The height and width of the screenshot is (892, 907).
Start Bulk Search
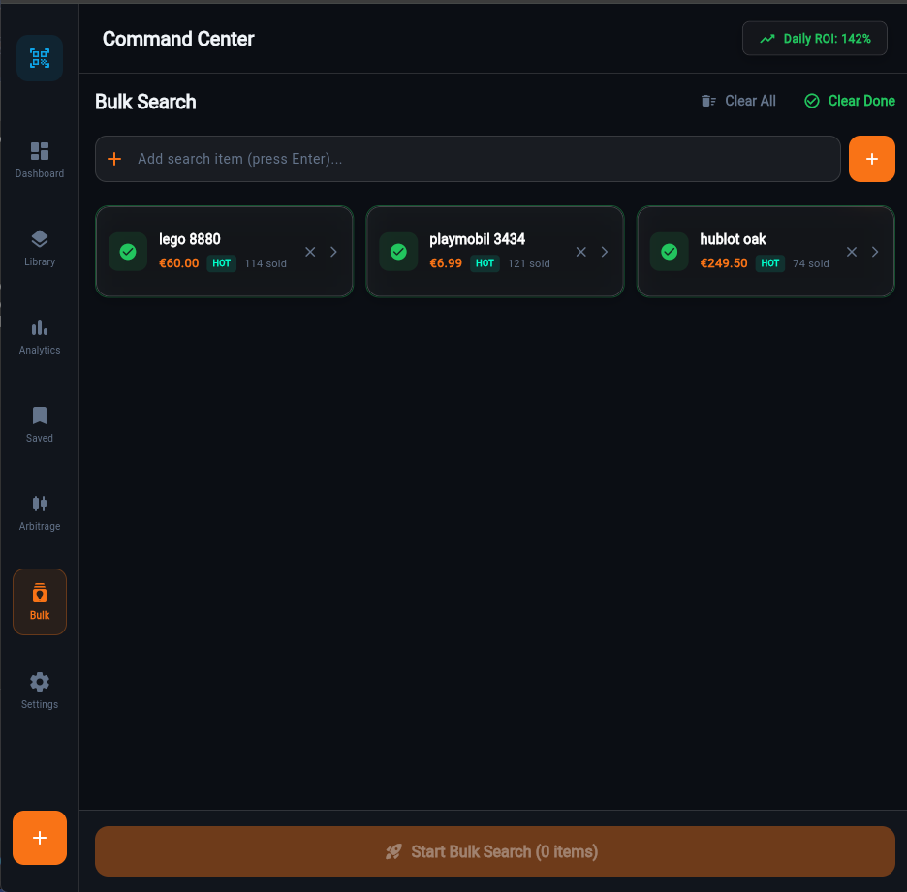[493, 851]
